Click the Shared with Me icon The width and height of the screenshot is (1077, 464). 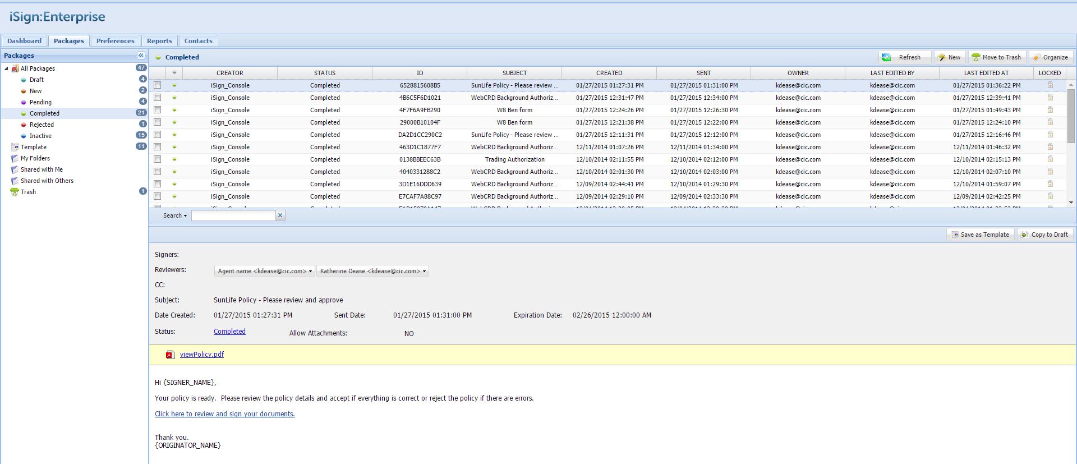pyautogui.click(x=15, y=169)
